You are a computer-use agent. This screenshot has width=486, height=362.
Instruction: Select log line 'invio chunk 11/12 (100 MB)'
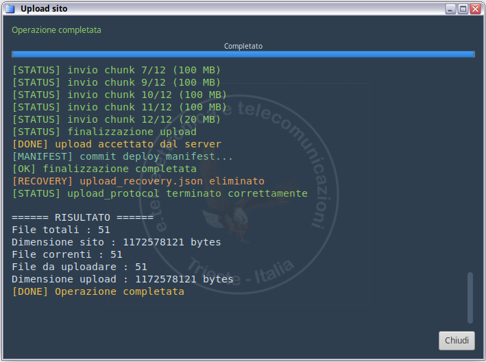click(119, 107)
